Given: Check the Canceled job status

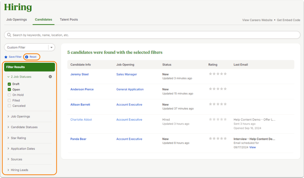Looking at the screenshot, I should (x=9, y=106).
